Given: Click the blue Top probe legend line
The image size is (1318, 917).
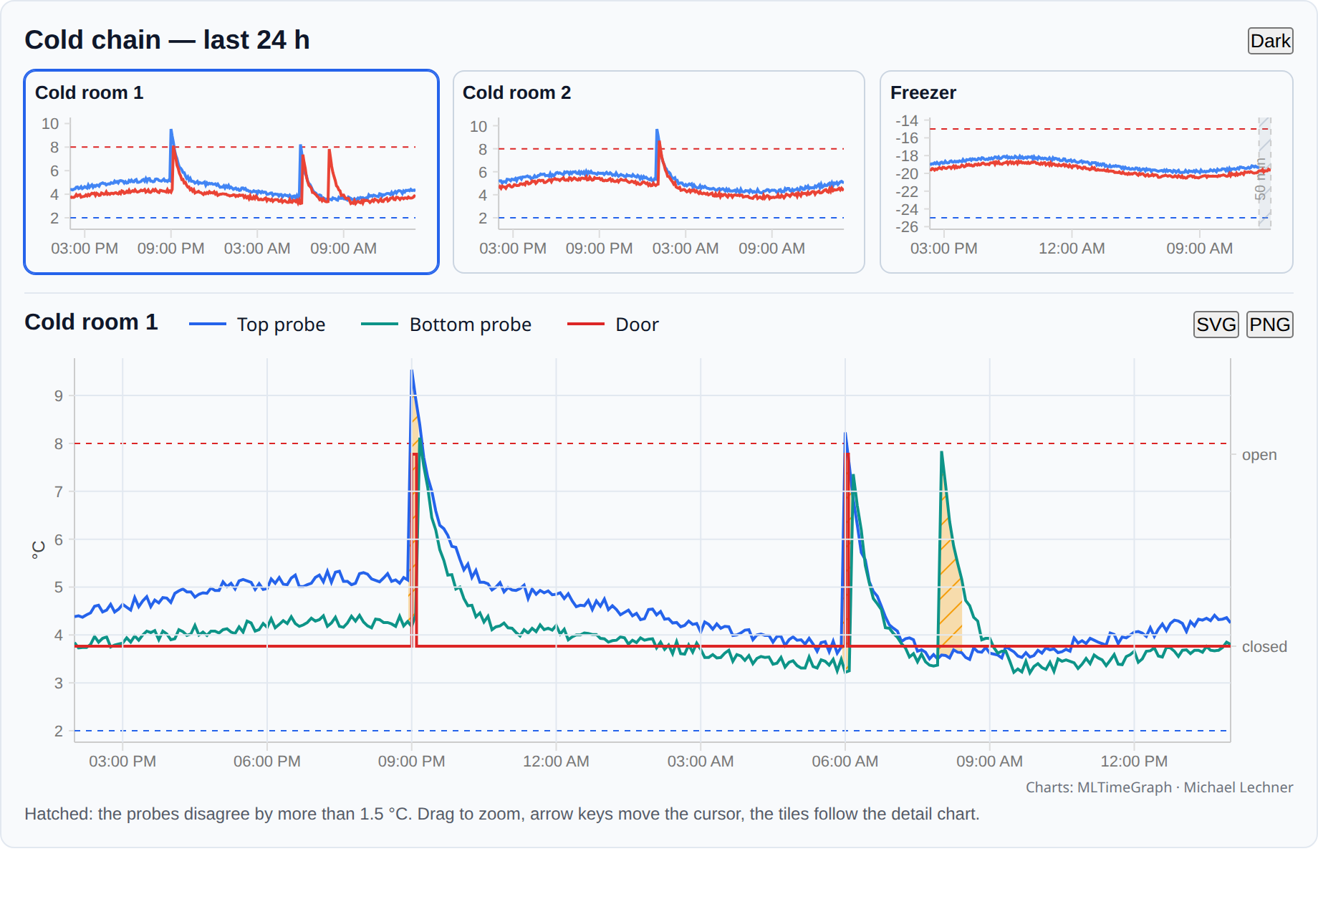Looking at the screenshot, I should click(208, 325).
